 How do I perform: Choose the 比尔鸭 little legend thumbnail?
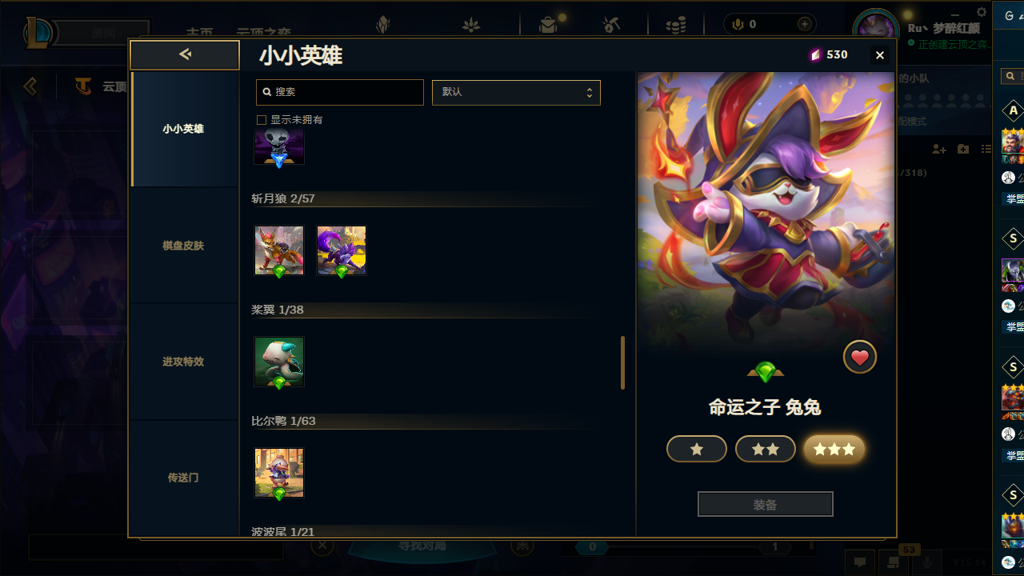pyautogui.click(x=279, y=473)
